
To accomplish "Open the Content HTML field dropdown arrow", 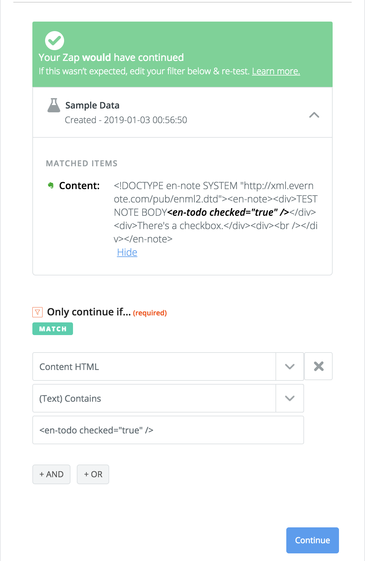I will point(290,366).
